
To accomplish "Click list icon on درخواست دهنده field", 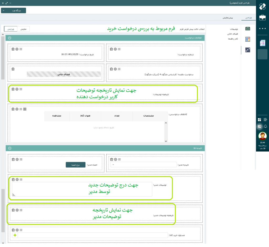I will (x=119, y=69).
